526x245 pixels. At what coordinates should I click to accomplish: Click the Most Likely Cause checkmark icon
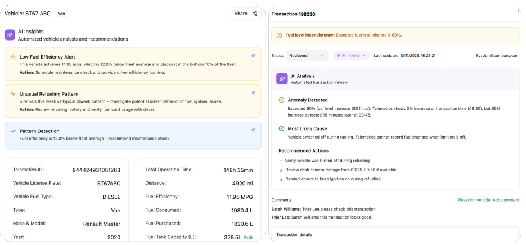[282, 128]
